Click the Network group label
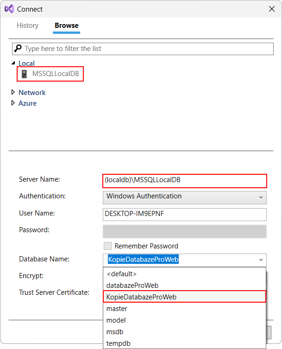Screen dimensions: 282x349 pyautogui.click(x=32, y=92)
